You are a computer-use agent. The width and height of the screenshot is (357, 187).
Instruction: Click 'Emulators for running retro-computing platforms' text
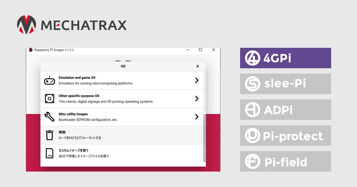(x=95, y=83)
